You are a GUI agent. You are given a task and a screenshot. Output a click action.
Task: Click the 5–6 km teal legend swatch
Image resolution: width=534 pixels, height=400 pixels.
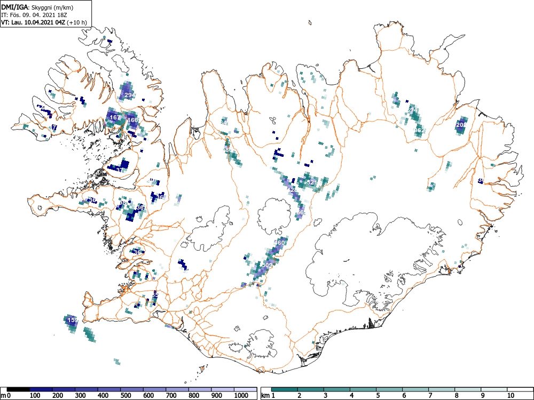pos(390,389)
